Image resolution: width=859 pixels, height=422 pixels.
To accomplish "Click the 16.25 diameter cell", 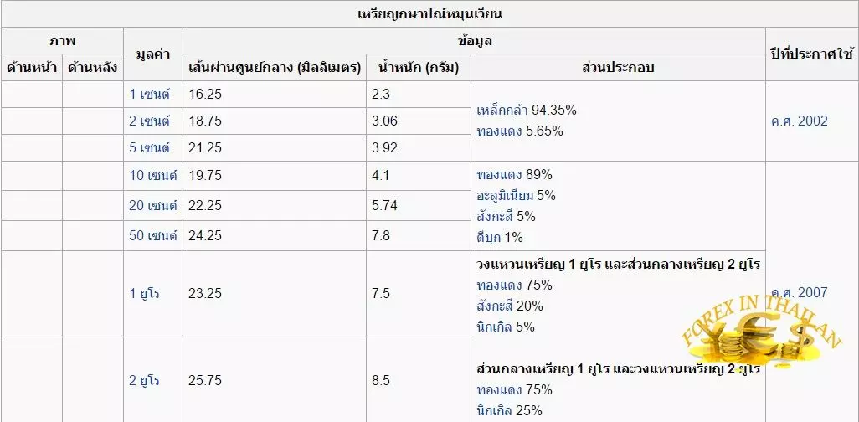I will pos(275,95).
